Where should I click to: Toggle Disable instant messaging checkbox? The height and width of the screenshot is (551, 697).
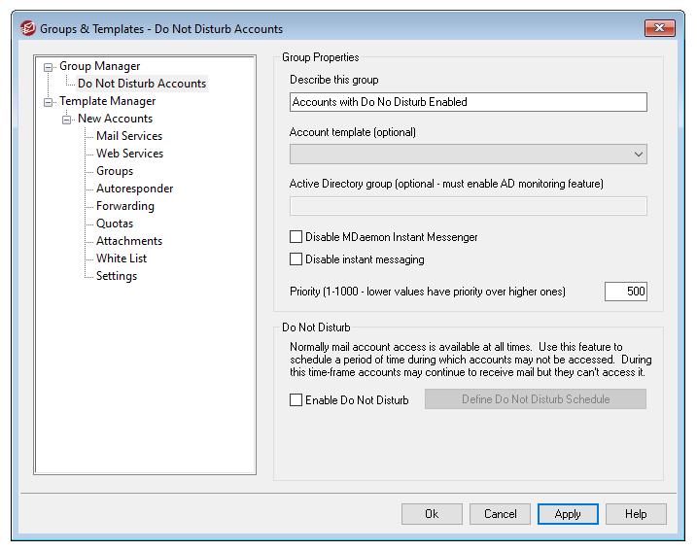296,259
